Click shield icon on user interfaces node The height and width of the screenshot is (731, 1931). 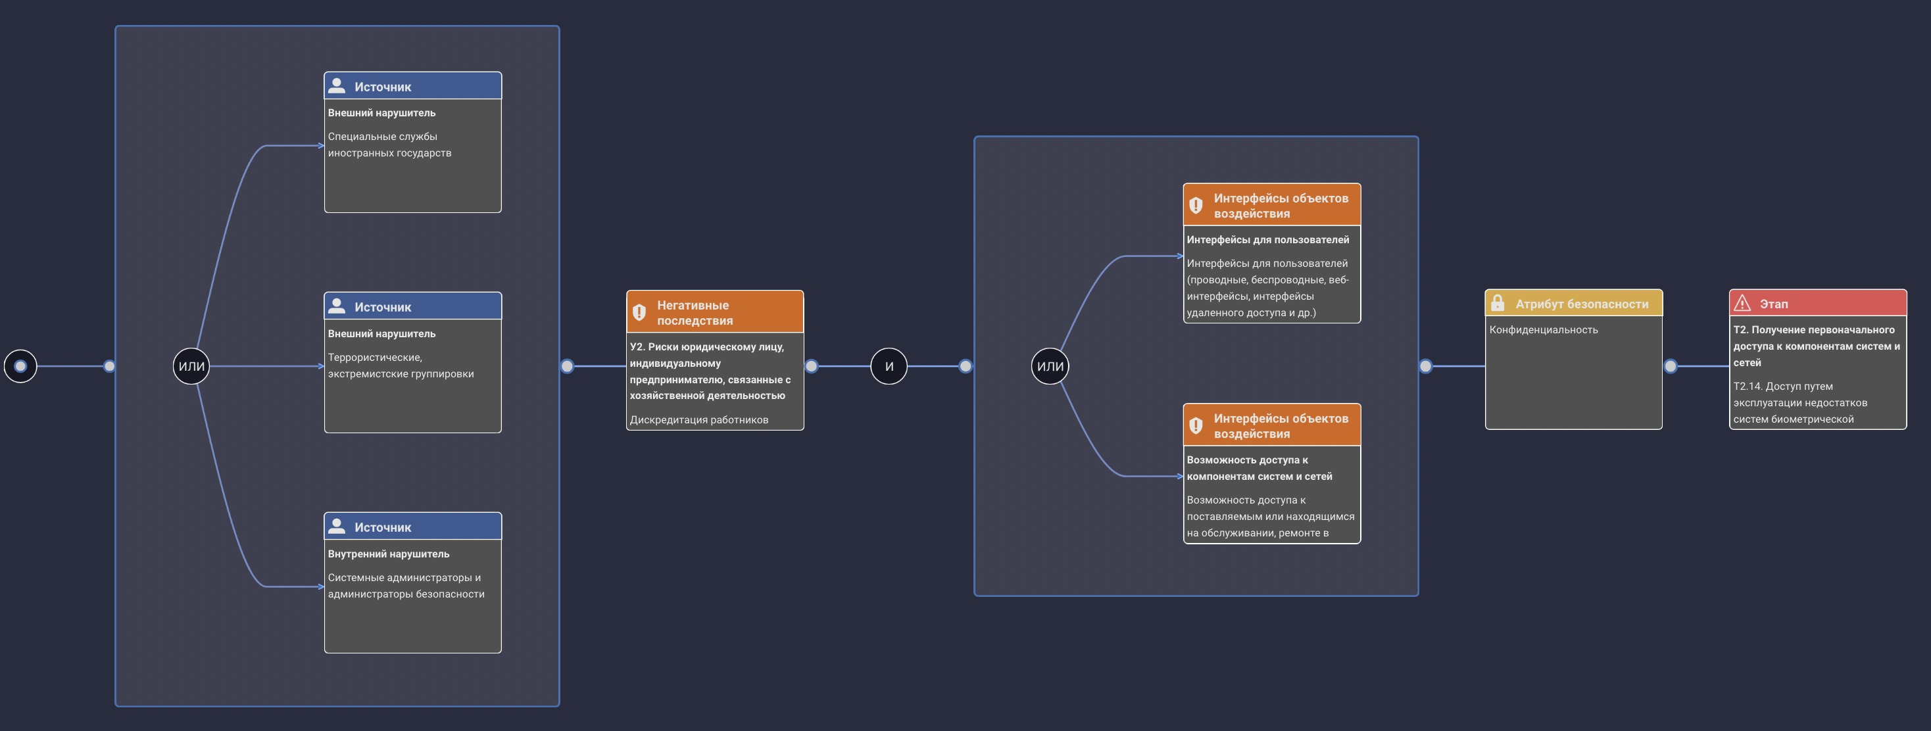pos(1196,204)
